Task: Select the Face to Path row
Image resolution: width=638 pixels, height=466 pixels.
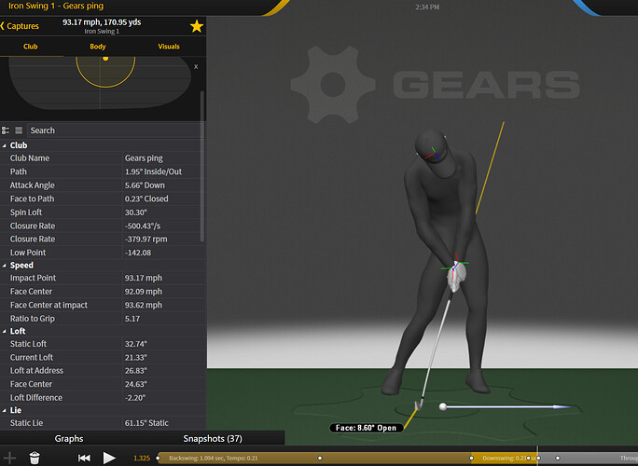Action: coord(102,199)
